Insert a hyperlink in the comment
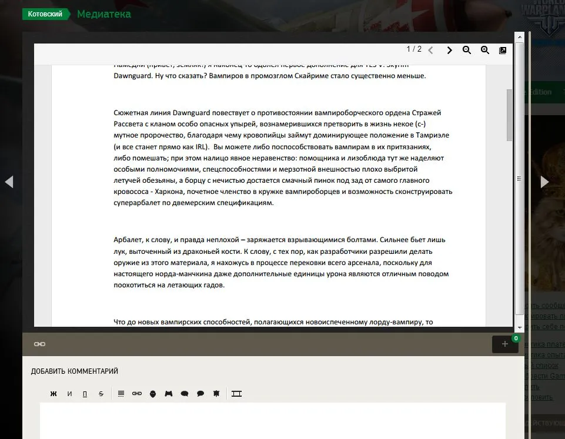This screenshot has width=565, height=439. 137,394
